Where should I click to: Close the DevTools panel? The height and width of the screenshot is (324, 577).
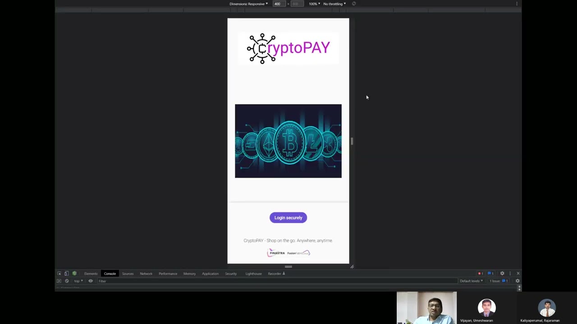pos(518,274)
